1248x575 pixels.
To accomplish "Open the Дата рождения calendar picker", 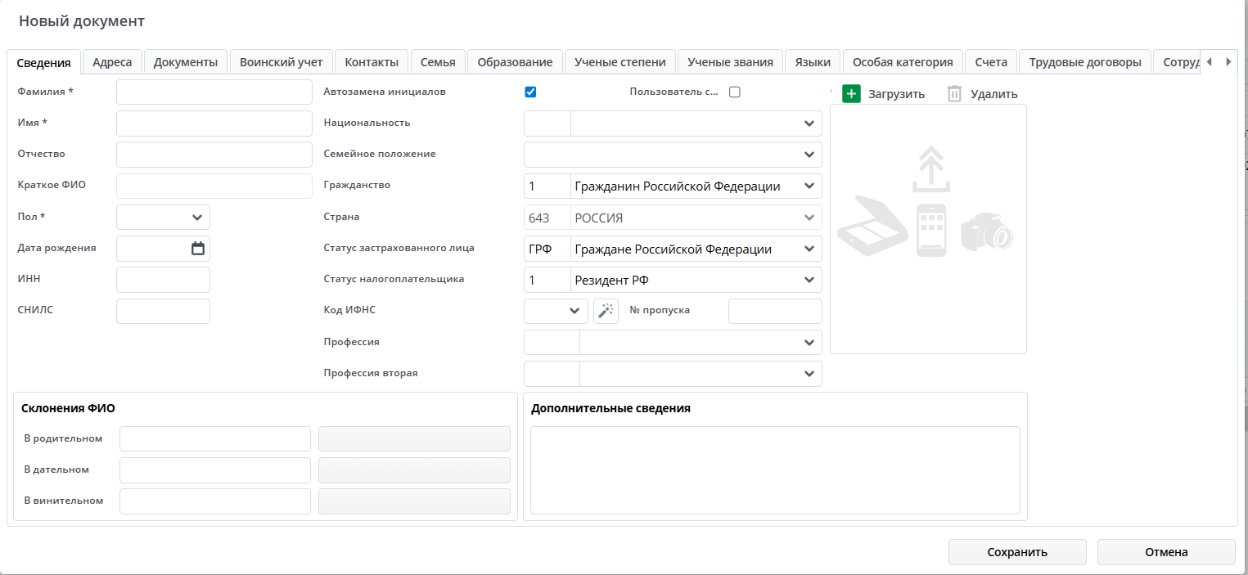I will tap(197, 249).
